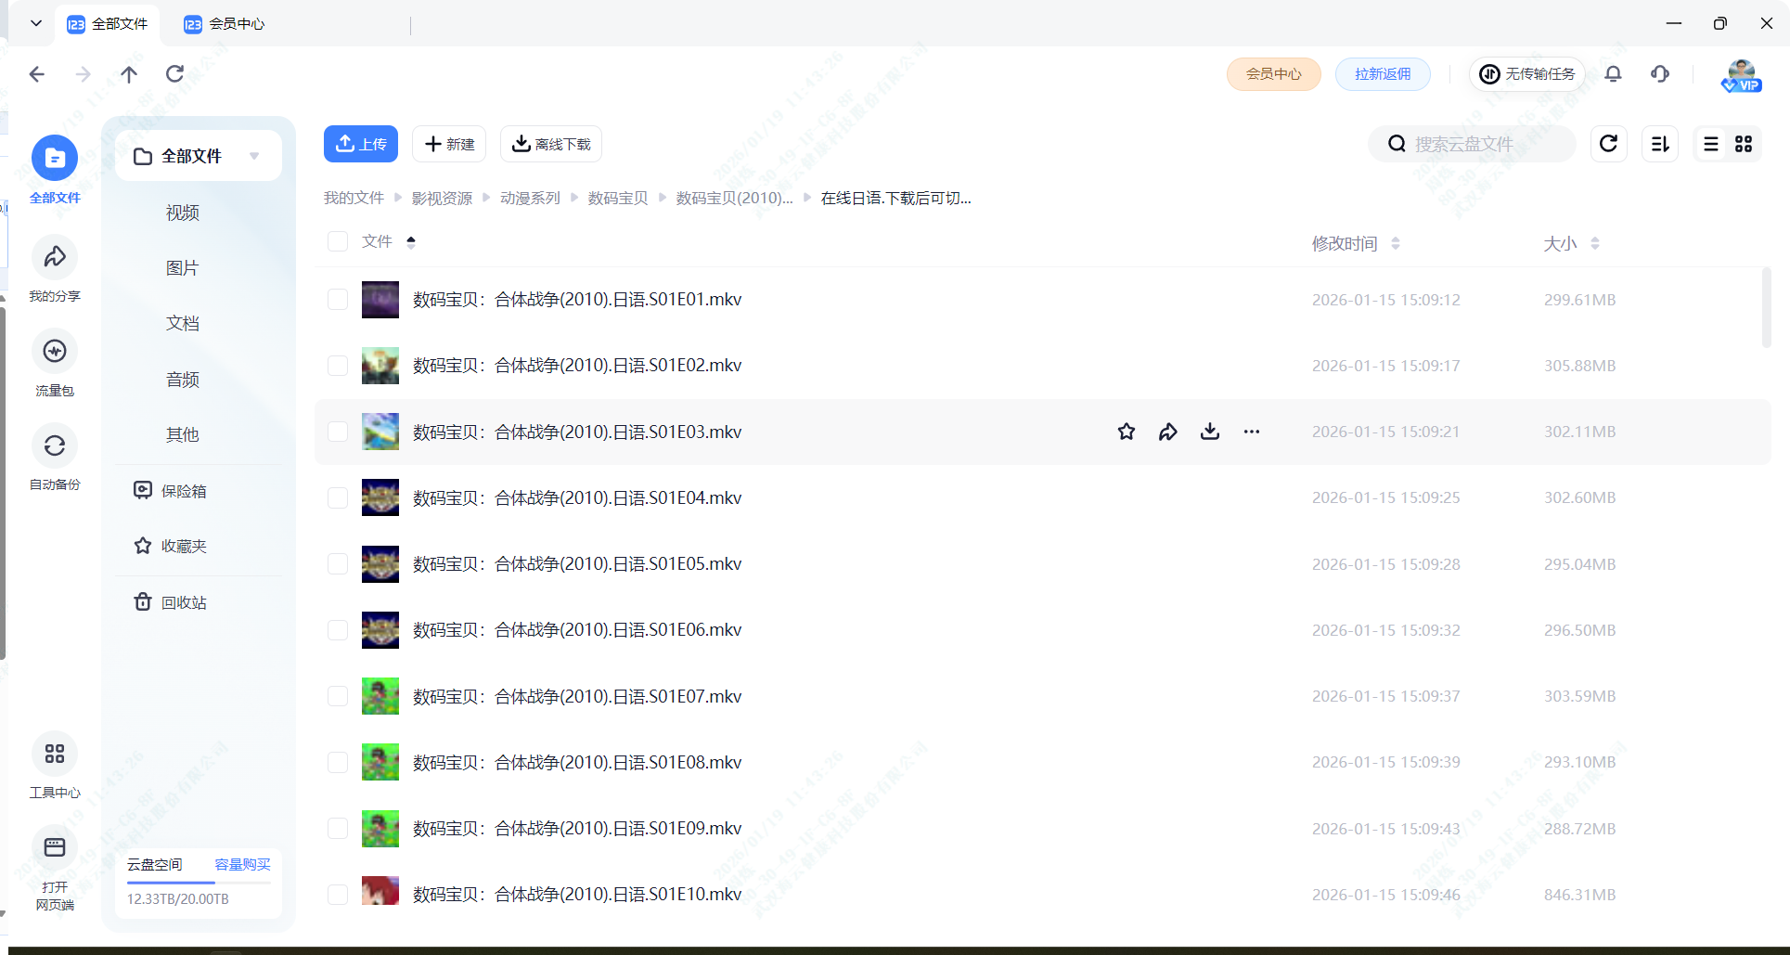
Task: Click the 拉新返佣 button
Action: [1383, 74]
